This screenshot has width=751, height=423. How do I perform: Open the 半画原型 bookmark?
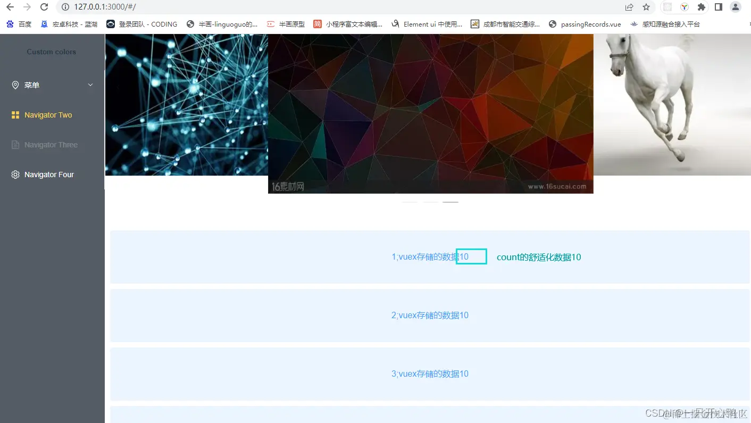click(286, 24)
